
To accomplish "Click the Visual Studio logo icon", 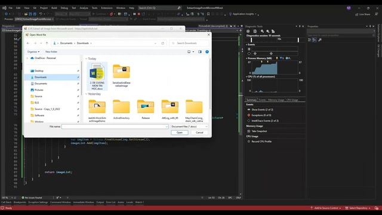I will click(4, 8).
